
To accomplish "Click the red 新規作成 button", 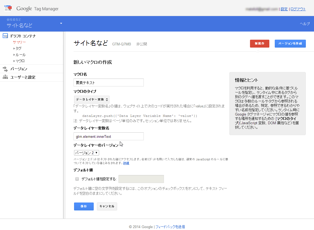I will click(259, 43).
